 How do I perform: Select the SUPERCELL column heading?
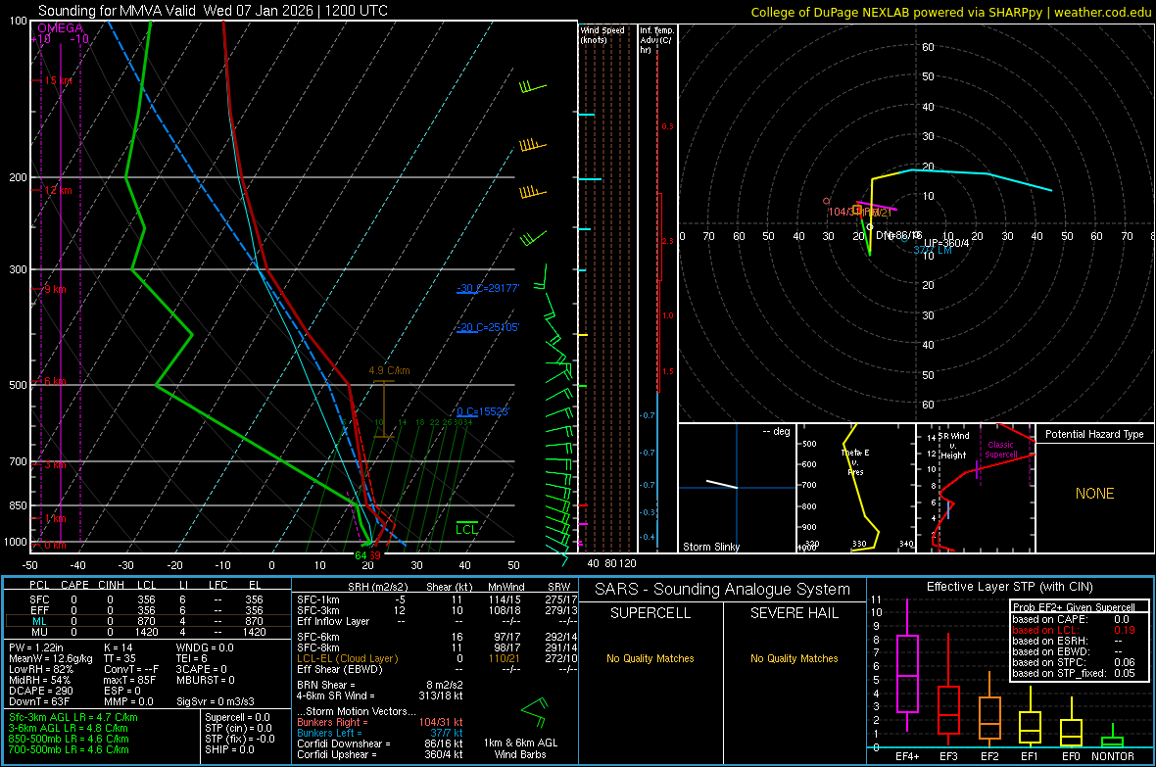[x=650, y=613]
